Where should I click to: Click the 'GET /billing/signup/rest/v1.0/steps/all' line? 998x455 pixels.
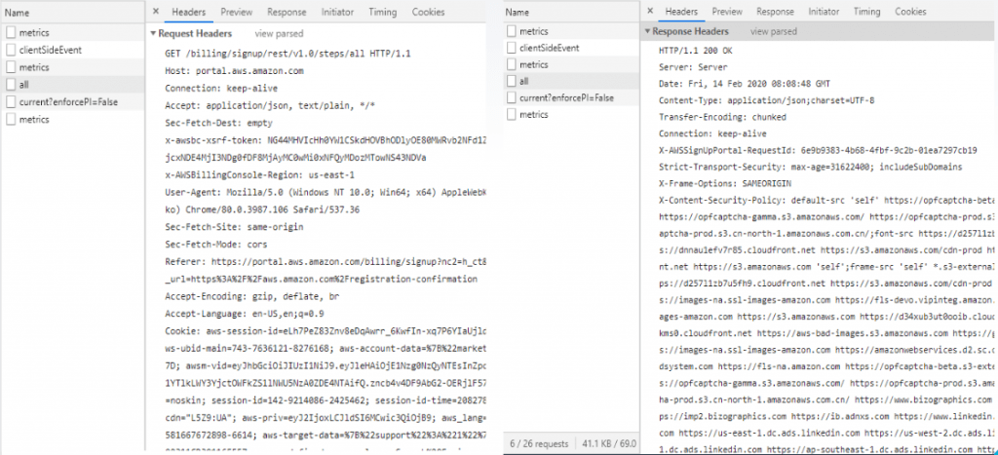(288, 55)
